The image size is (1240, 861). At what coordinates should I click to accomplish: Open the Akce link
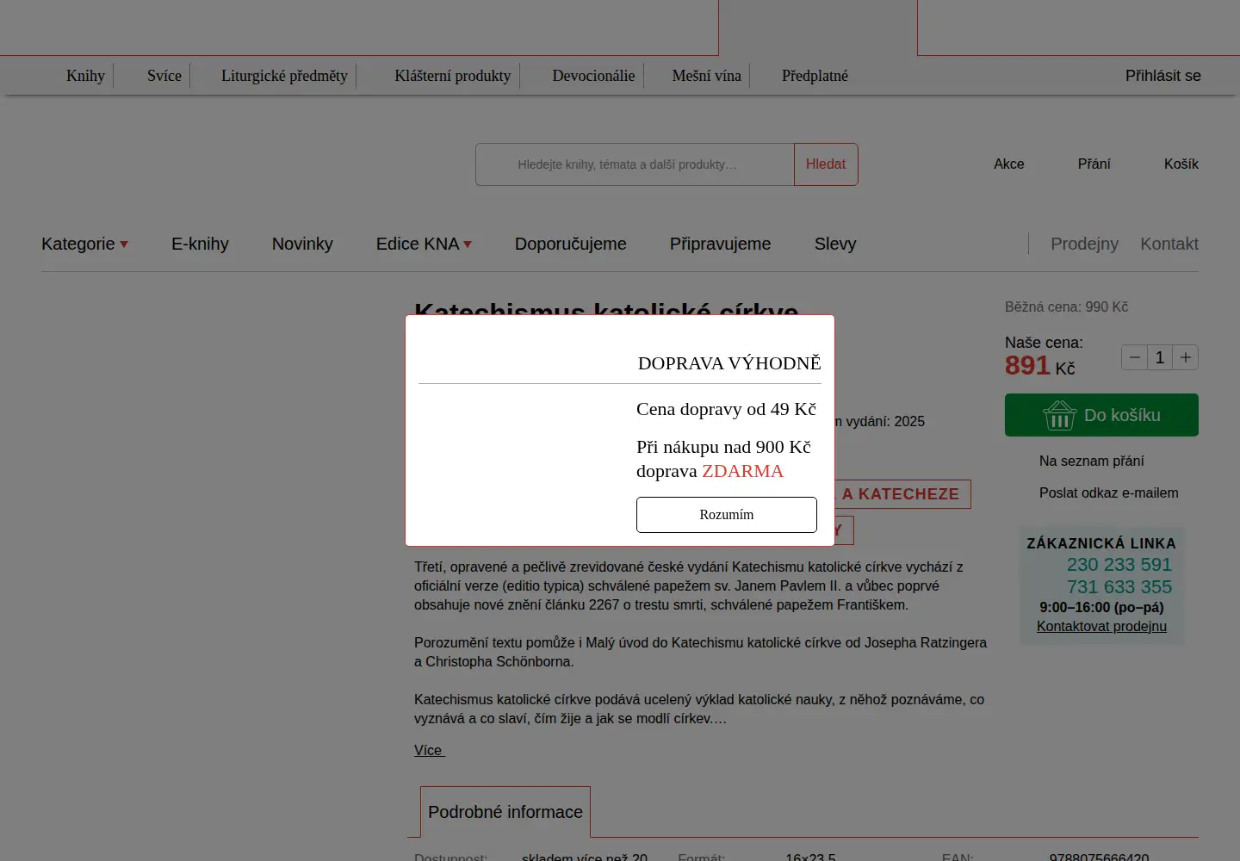click(1009, 164)
